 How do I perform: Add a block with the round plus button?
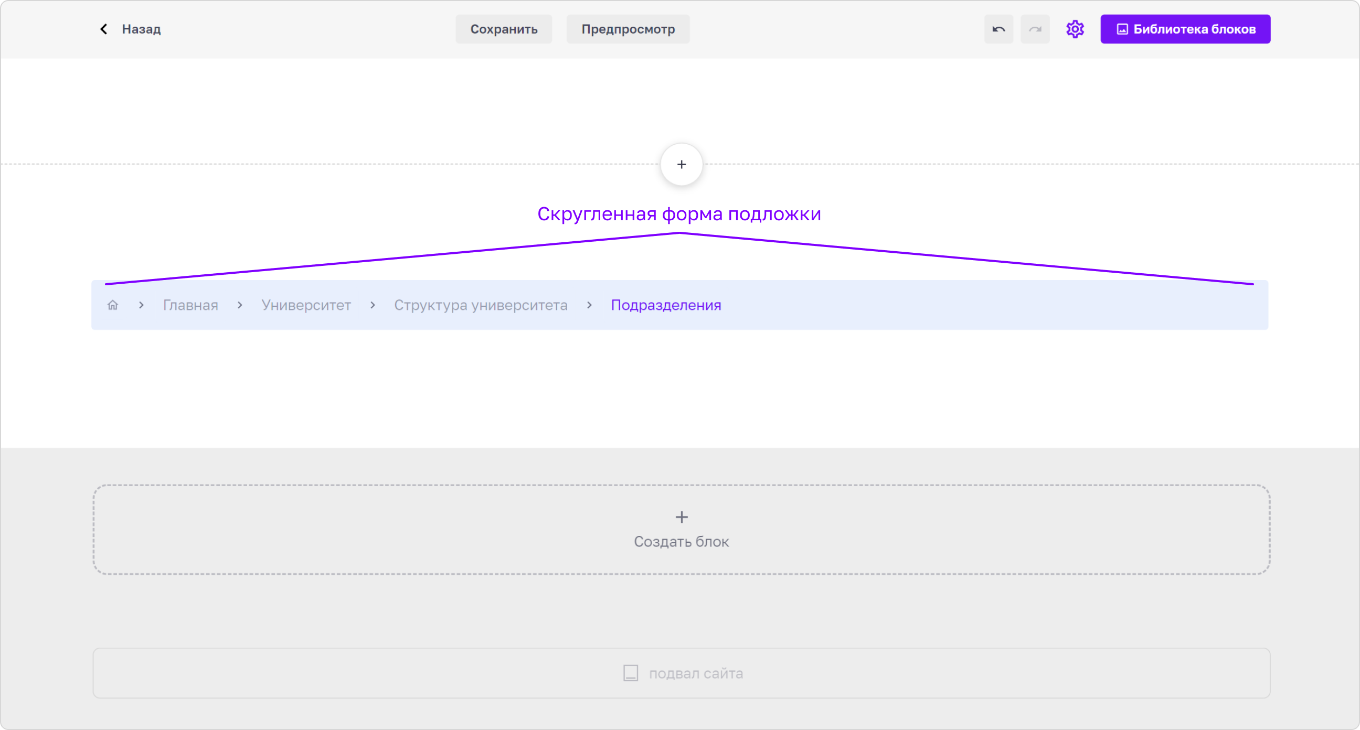[x=681, y=164]
